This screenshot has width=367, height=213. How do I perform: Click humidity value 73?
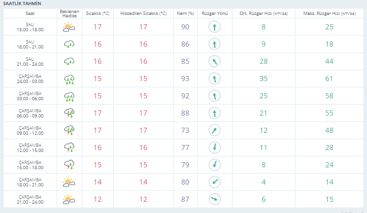(x=185, y=131)
